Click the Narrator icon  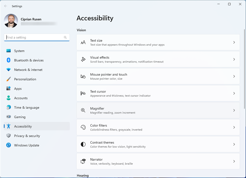coord(83,161)
